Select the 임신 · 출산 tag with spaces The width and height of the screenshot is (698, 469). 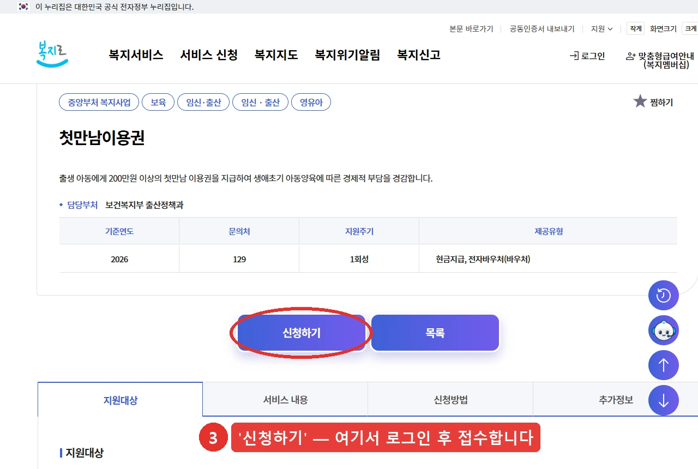(260, 102)
